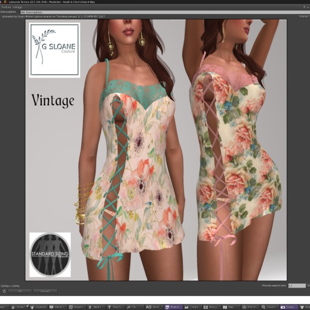Toggle the Fly toolbar button
Viewport: 310px width, 310px height.
point(134,307)
